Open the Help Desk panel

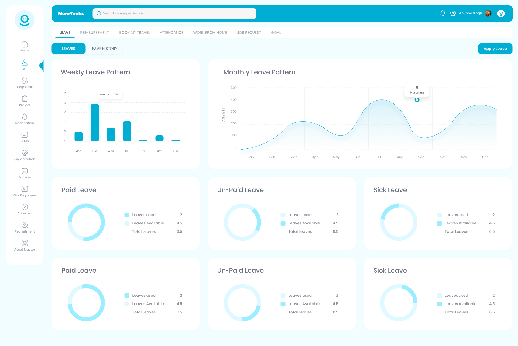pyautogui.click(x=25, y=82)
